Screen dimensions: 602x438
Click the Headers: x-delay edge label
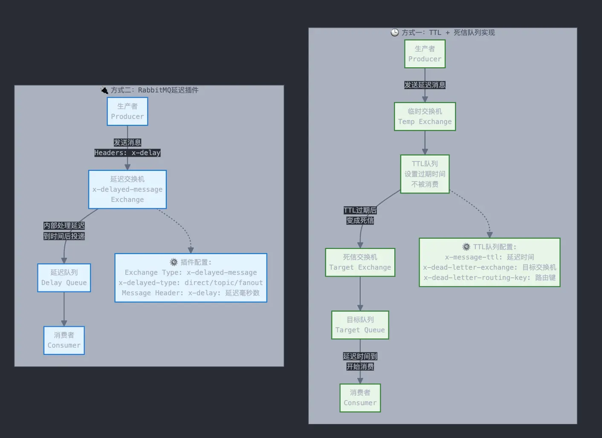pyautogui.click(x=127, y=153)
